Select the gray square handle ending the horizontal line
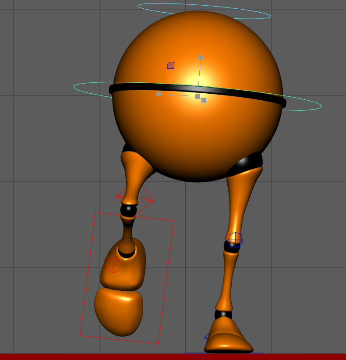The height and width of the screenshot is (360, 346). click(159, 94)
